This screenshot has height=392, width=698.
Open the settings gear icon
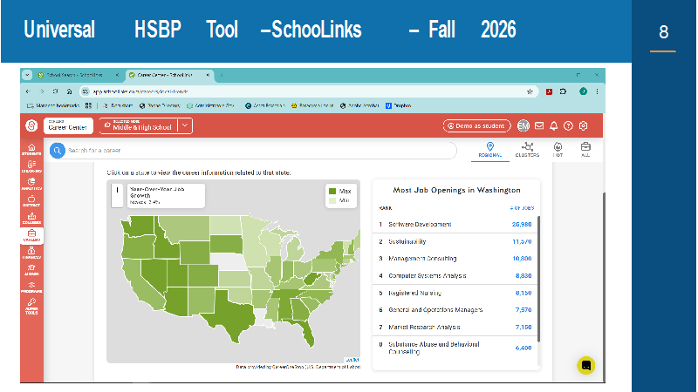583,125
